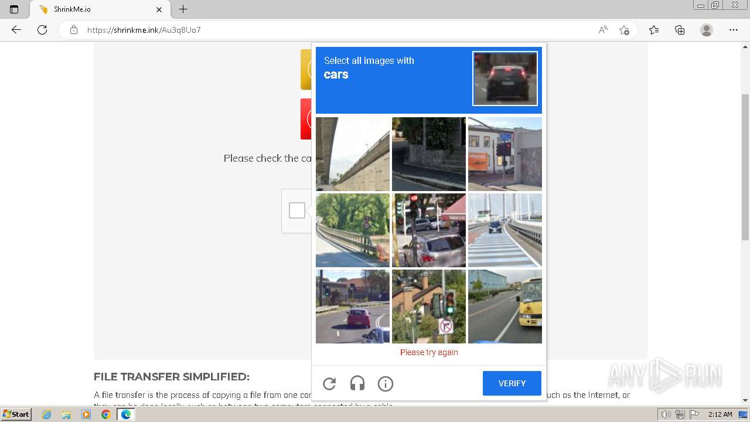Select tile with yellow bus

[x=505, y=307]
